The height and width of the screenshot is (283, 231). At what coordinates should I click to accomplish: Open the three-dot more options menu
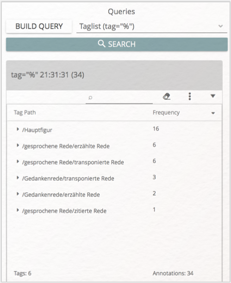tap(190, 96)
